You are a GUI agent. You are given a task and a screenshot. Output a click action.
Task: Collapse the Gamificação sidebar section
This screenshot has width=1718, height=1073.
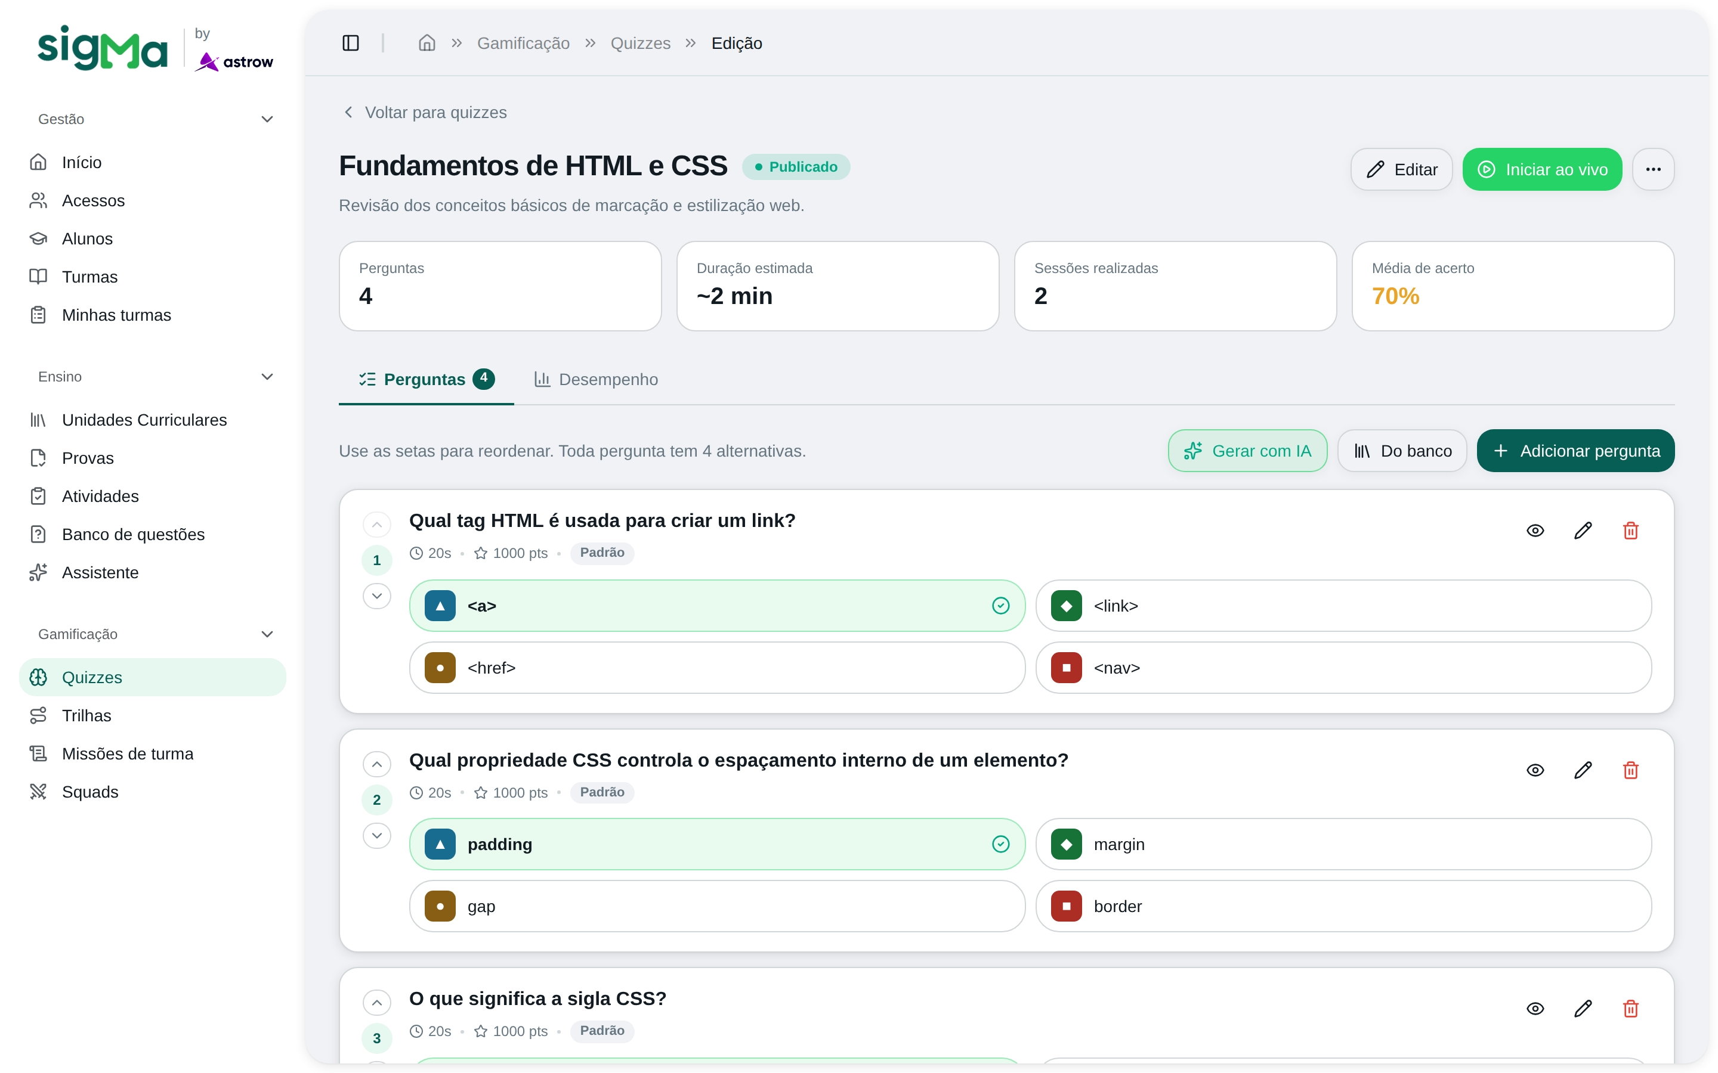coord(267,634)
